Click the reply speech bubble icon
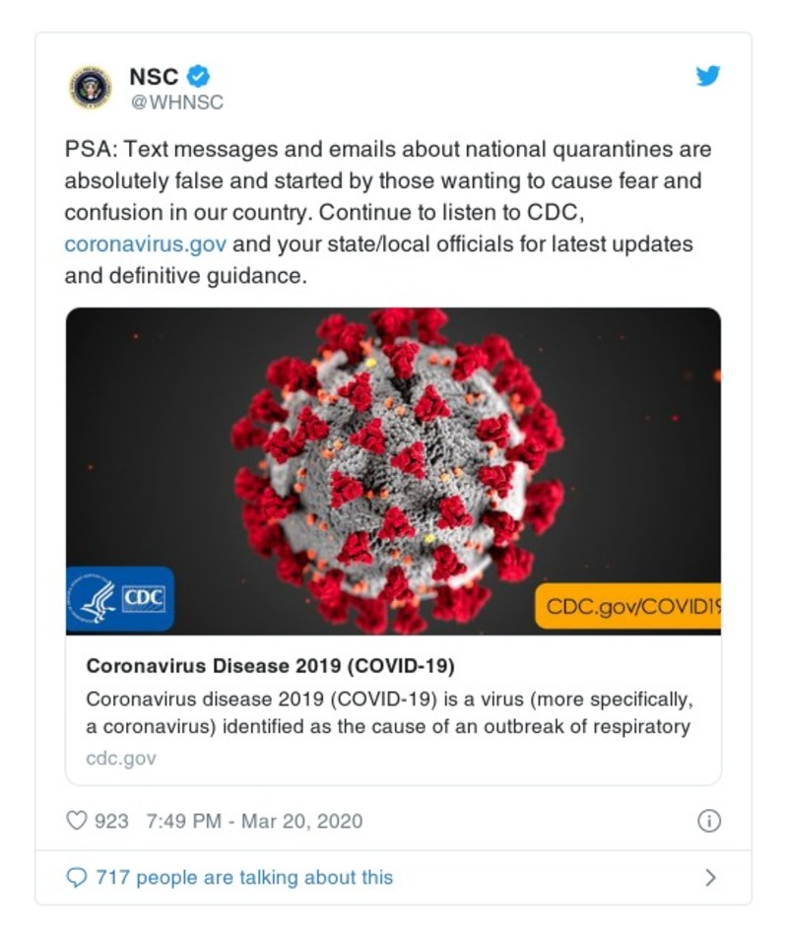 coord(77,877)
